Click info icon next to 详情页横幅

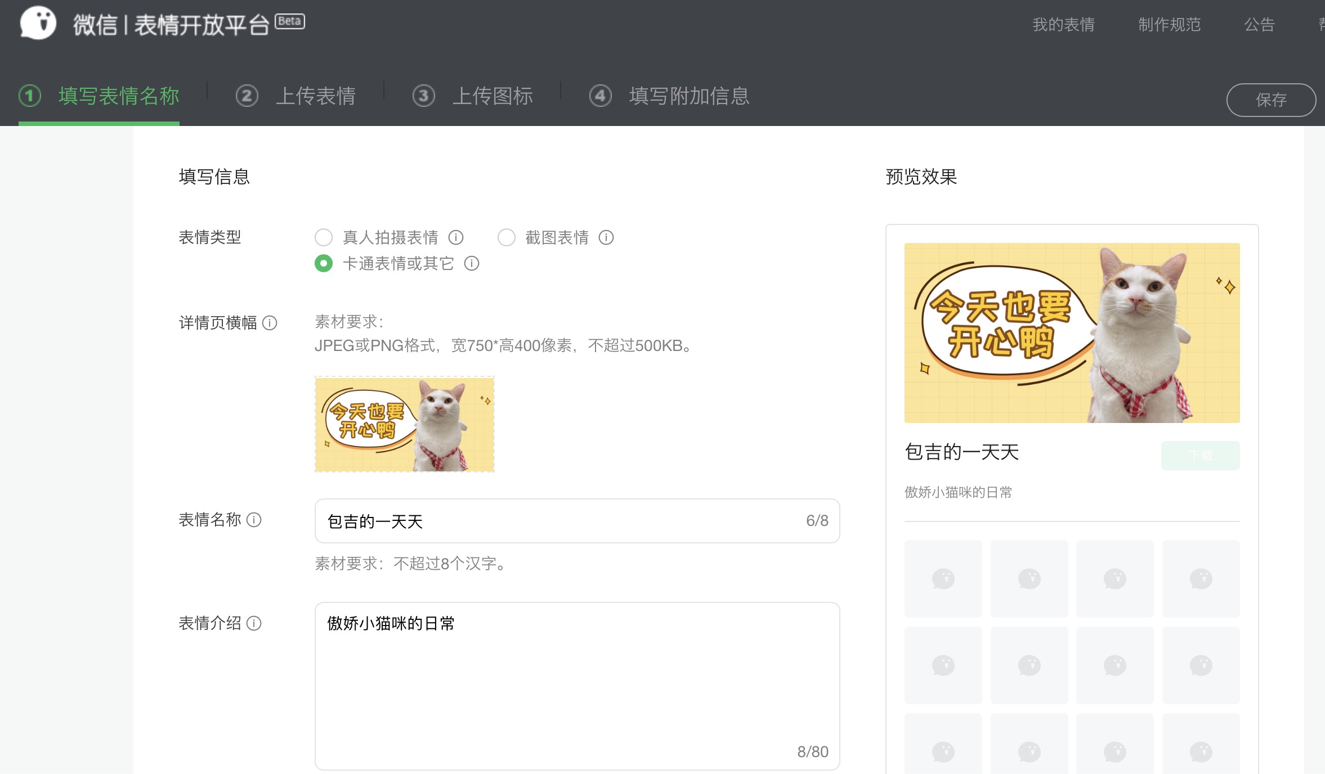(270, 323)
